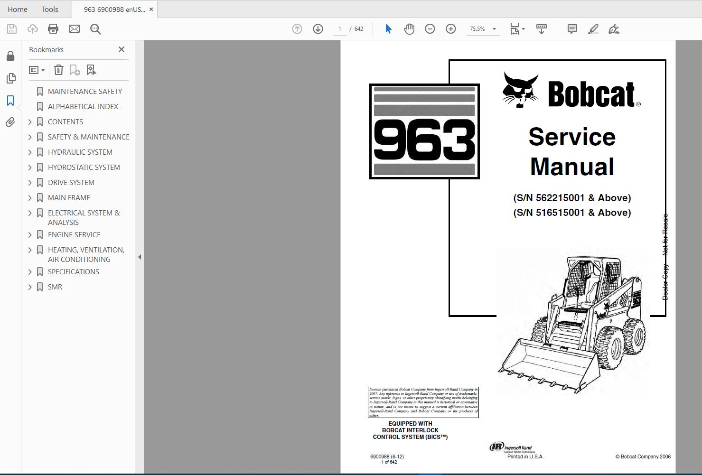Expand the HYDRAULIC SYSTEM bookmark
The height and width of the screenshot is (475, 702).
[29, 152]
